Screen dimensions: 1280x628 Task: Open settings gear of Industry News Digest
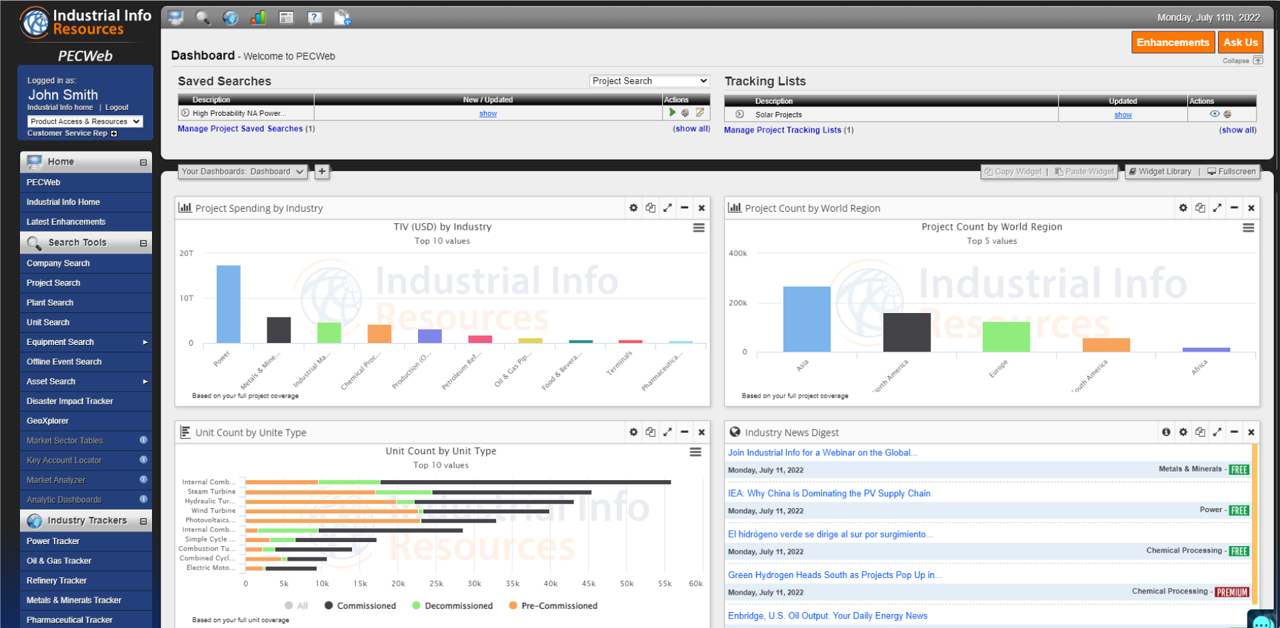tap(1183, 432)
